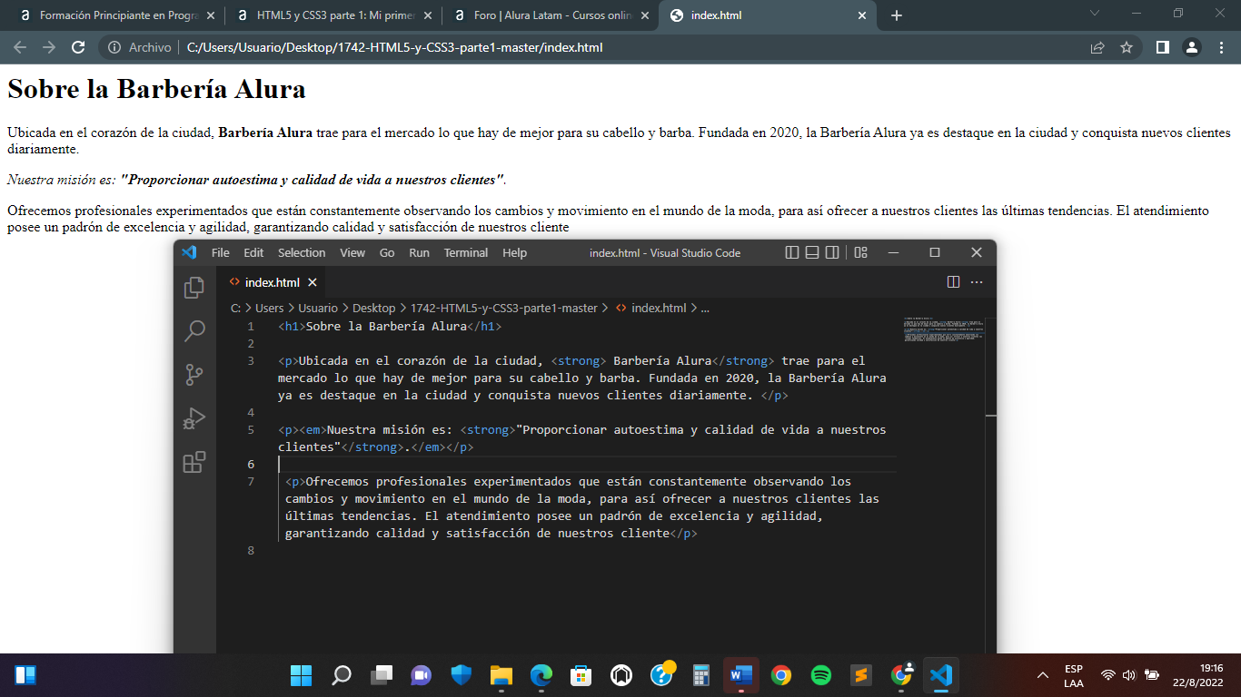Open the Calculator from the taskbar
The image size is (1241, 697).
pos(700,675)
